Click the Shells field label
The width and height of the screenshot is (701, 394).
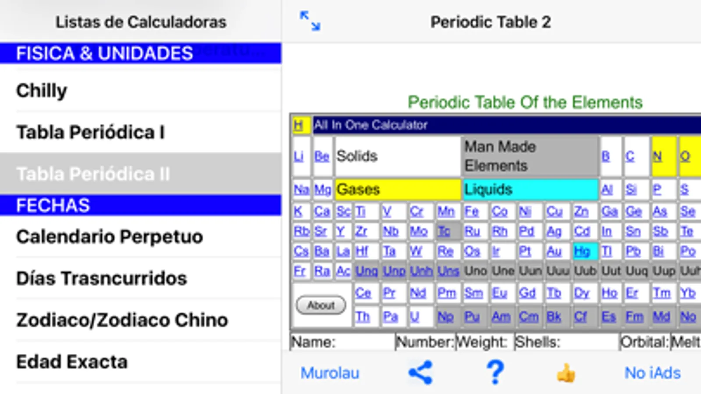click(537, 342)
